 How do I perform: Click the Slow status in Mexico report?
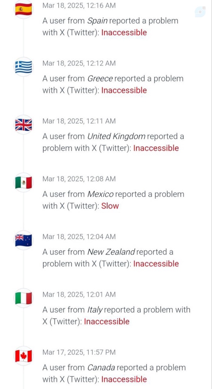110,206
